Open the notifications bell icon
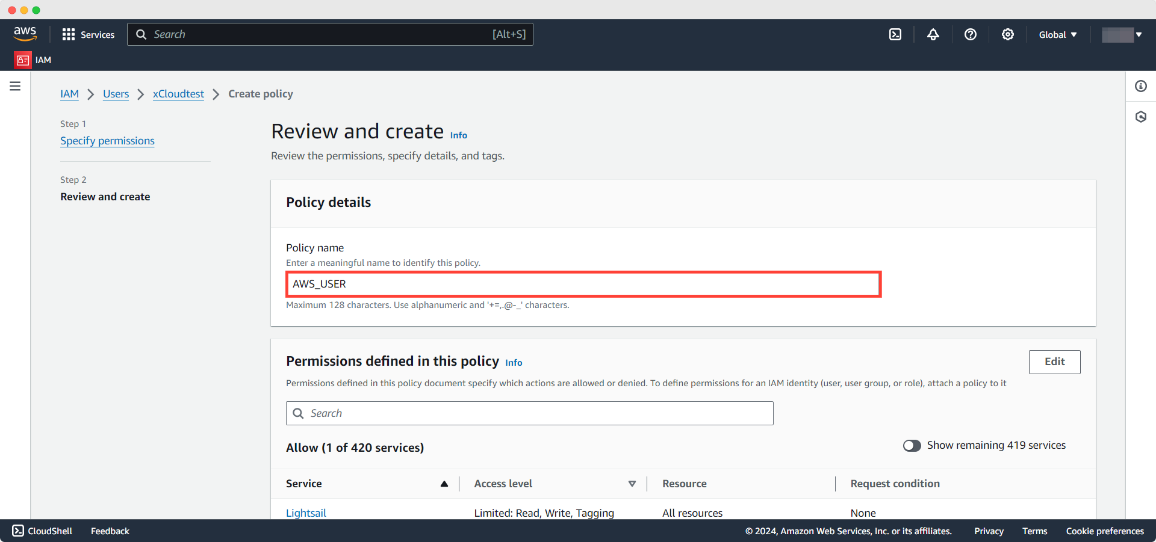Screen dimensions: 1156x542 click(933, 34)
